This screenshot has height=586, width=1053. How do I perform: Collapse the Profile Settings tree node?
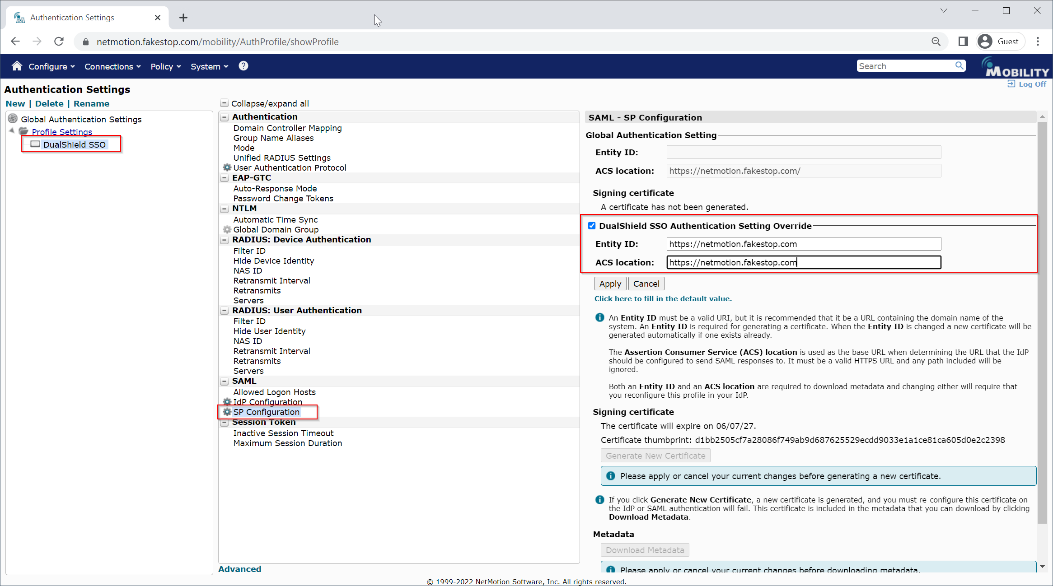point(12,130)
